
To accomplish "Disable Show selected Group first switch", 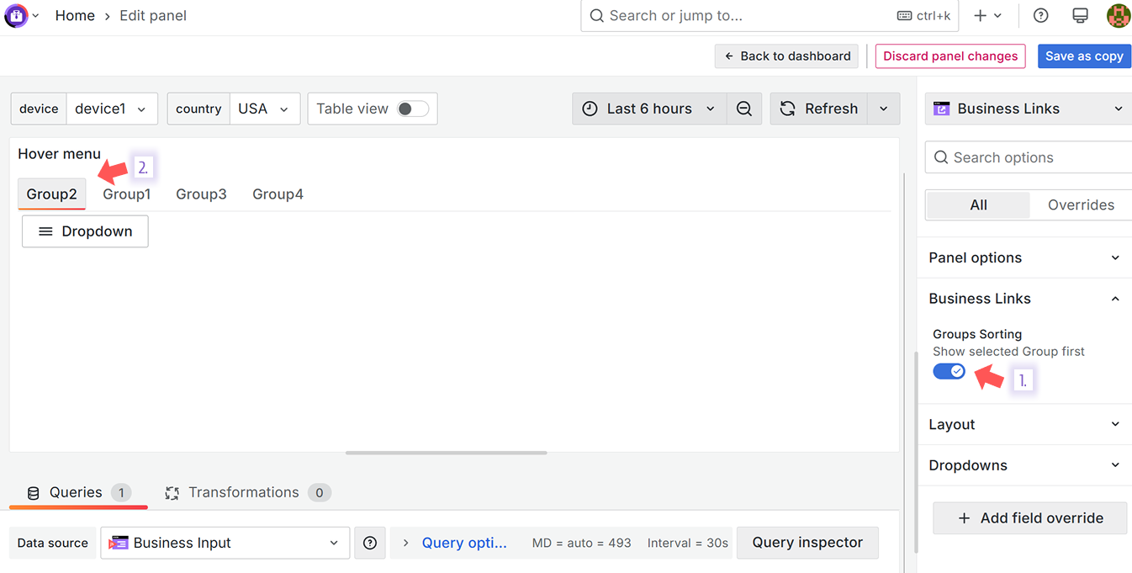I will point(950,371).
